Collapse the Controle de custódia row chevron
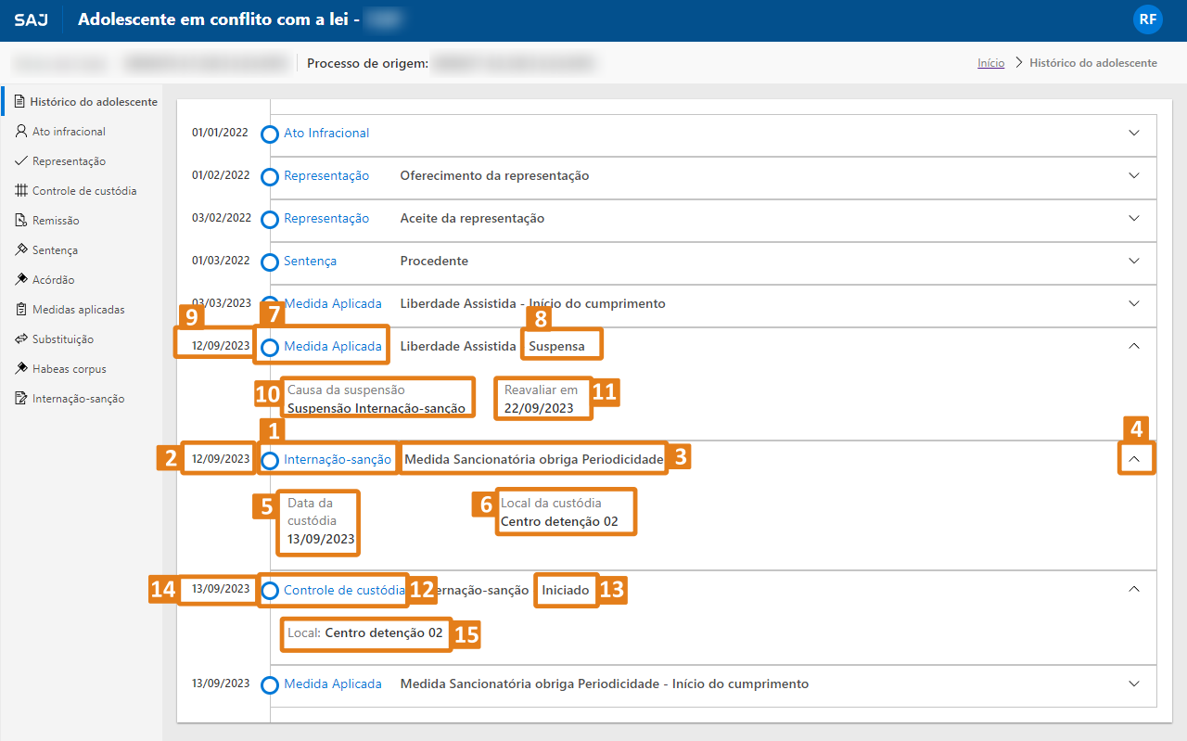The image size is (1187, 741). coord(1133,588)
